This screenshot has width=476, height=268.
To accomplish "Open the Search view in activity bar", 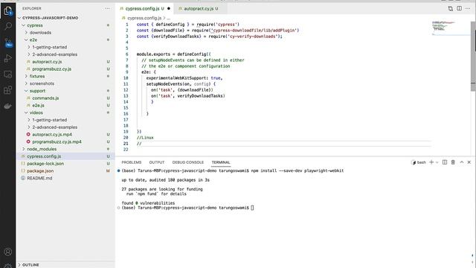I will 8,26.
